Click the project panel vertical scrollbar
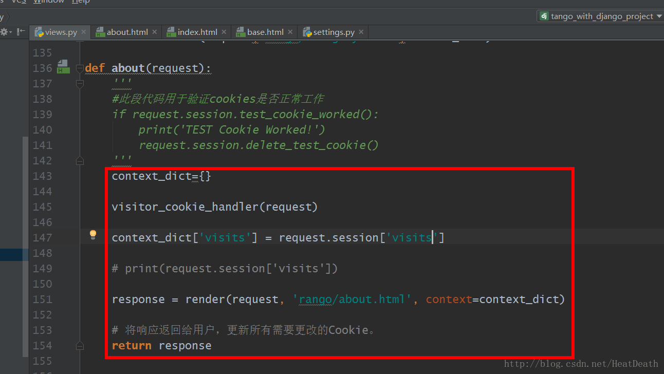This screenshot has width=664, height=374. tap(26, 247)
